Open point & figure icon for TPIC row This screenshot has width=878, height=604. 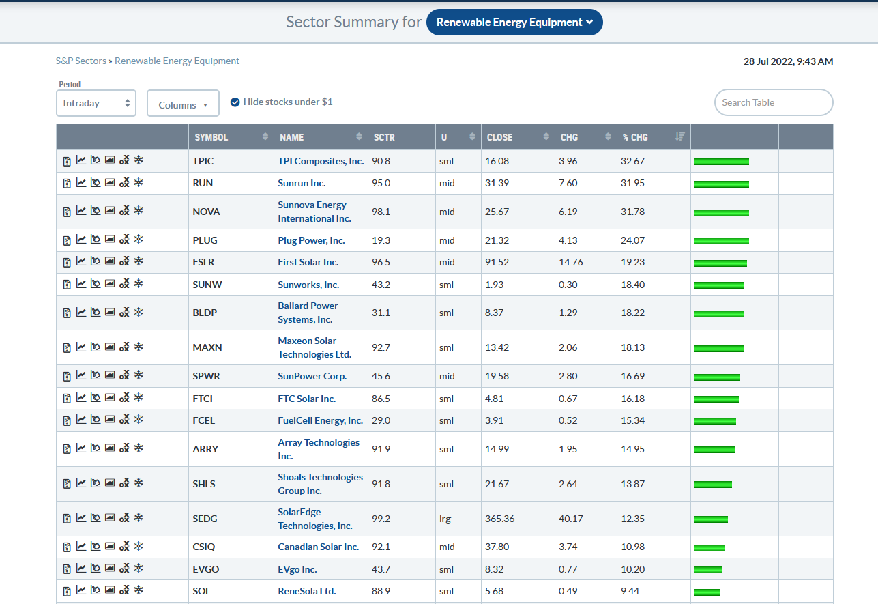coord(124,162)
